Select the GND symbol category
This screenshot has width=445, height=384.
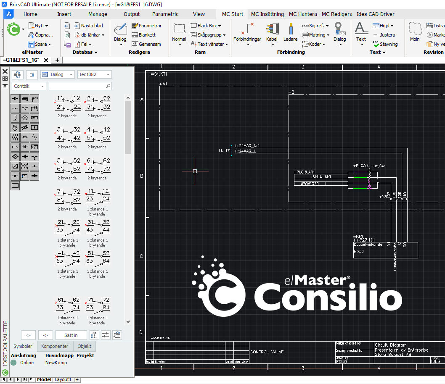pos(35,98)
